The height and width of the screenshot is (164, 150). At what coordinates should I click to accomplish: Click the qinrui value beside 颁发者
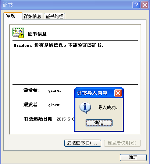point(54,105)
